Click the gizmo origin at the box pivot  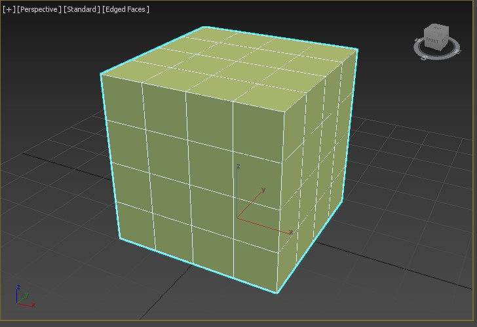click(237, 218)
